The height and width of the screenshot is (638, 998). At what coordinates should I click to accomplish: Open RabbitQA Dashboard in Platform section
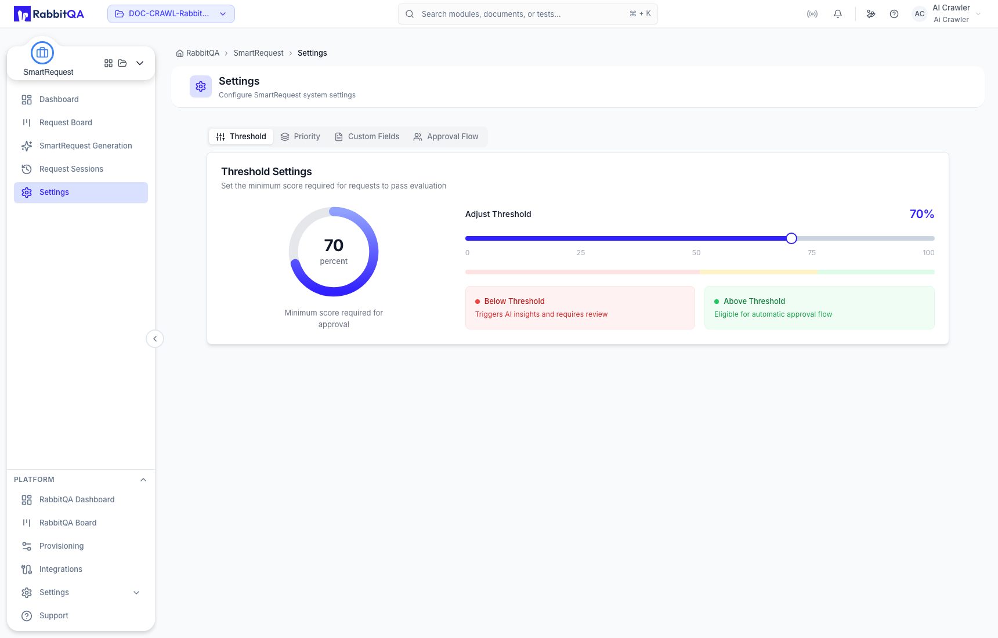[81, 500]
